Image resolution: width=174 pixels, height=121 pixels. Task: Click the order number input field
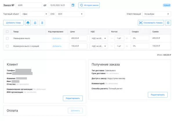coord(29,5)
